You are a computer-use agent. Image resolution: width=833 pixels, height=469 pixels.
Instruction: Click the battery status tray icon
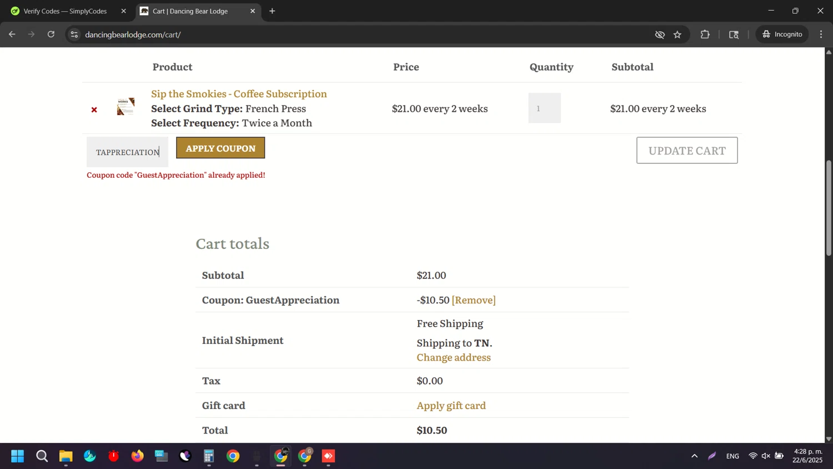779,456
